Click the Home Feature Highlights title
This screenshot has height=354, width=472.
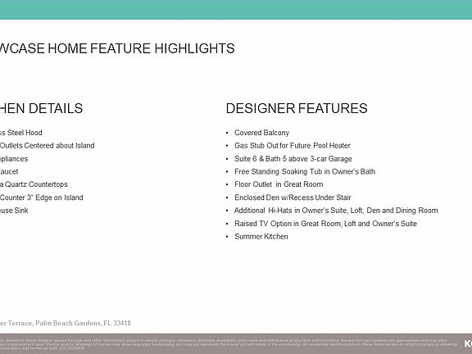[x=117, y=48]
